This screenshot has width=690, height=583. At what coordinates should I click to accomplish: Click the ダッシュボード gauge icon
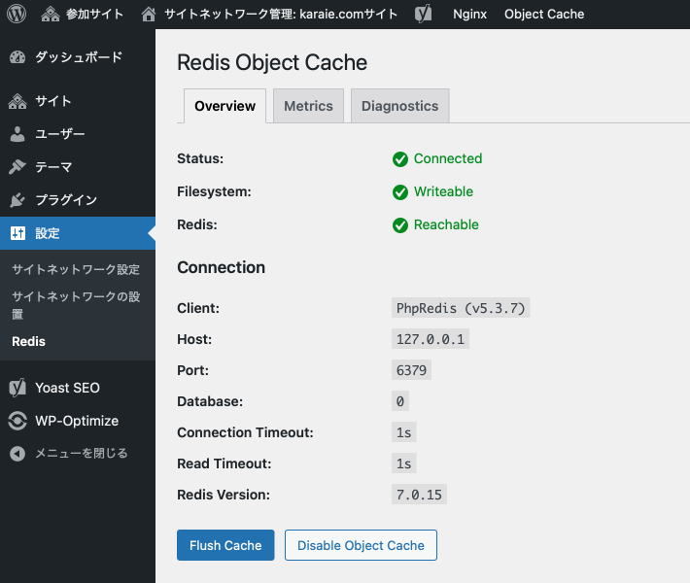[17, 57]
